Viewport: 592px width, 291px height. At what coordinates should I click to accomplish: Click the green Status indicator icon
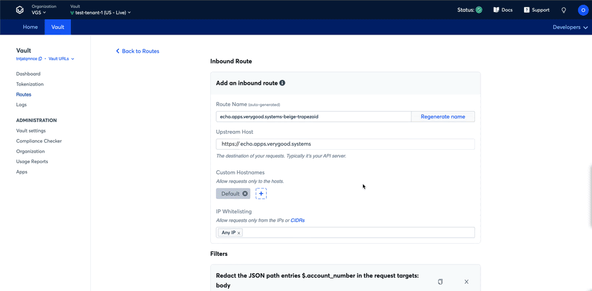(x=479, y=10)
